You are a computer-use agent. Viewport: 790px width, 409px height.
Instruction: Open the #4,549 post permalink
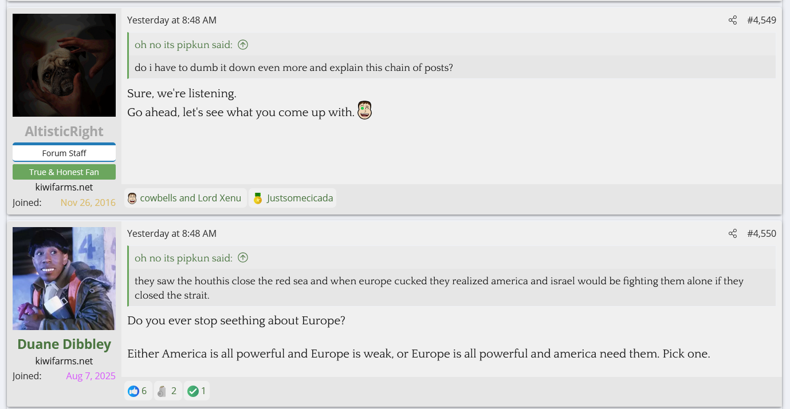pyautogui.click(x=761, y=21)
